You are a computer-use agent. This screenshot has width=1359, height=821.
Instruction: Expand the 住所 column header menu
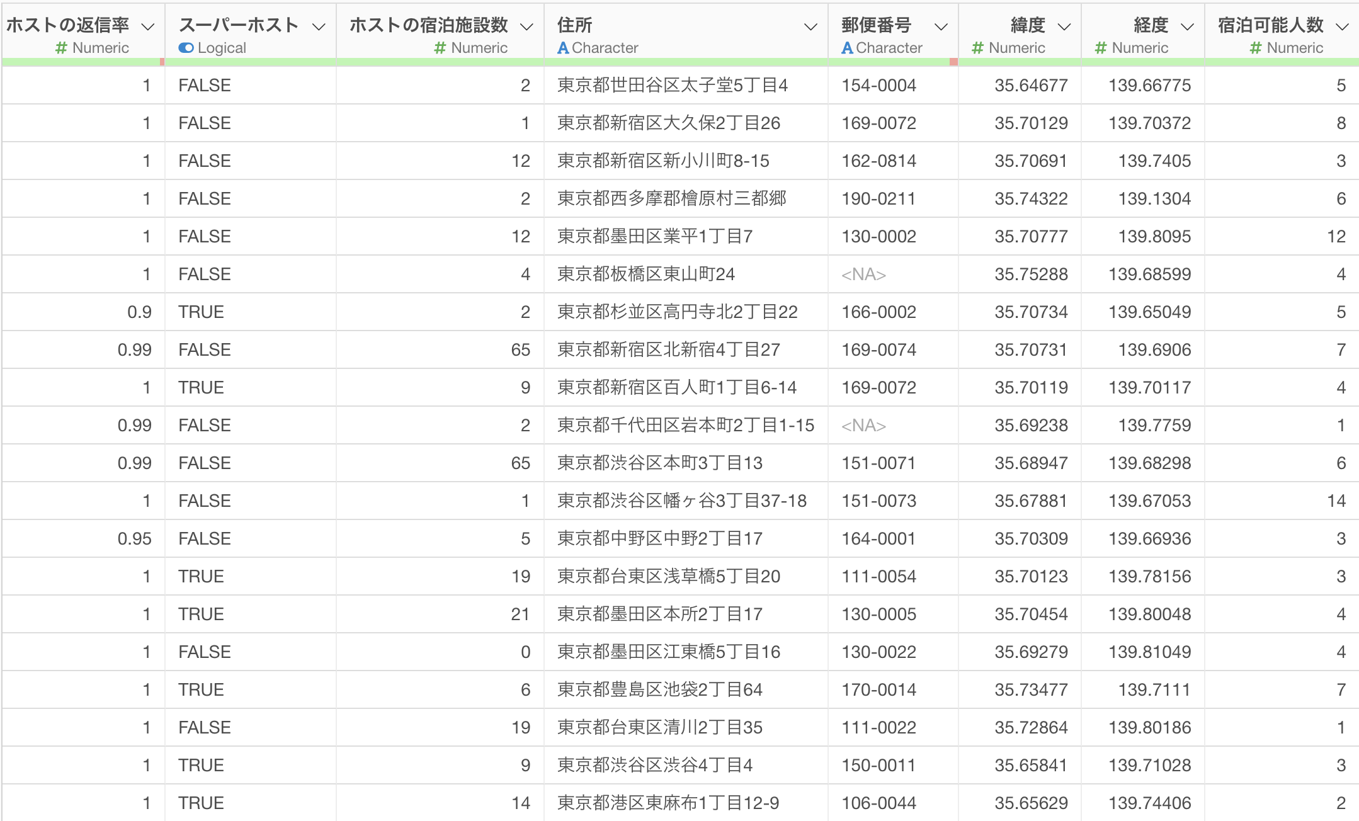[811, 26]
